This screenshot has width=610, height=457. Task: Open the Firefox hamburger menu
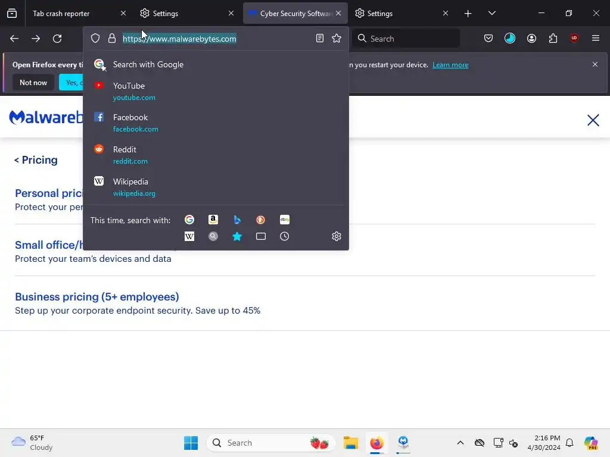click(596, 38)
